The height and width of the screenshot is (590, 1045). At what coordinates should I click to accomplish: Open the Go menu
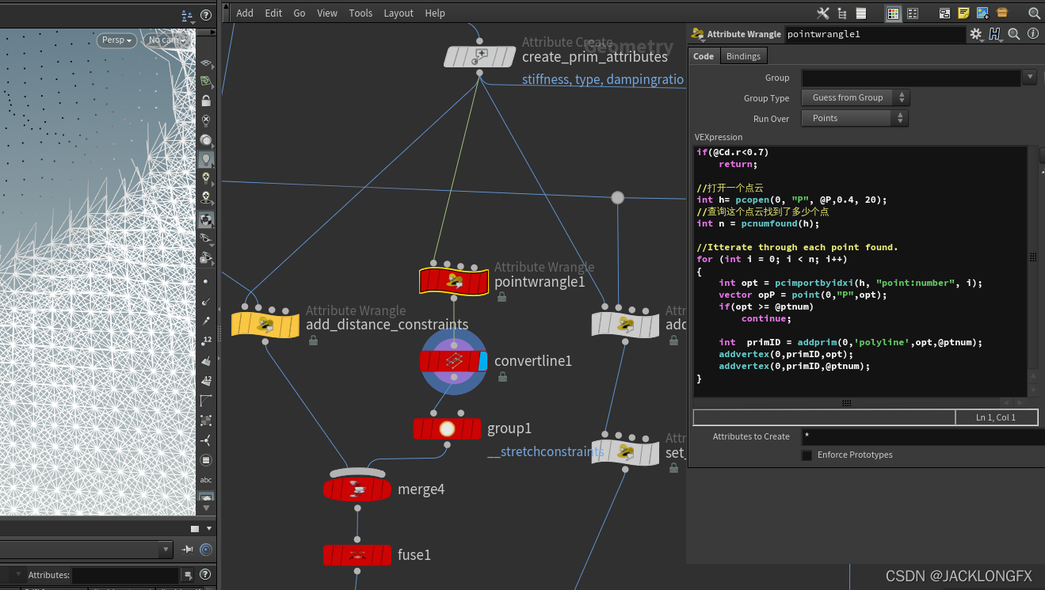pyautogui.click(x=299, y=13)
